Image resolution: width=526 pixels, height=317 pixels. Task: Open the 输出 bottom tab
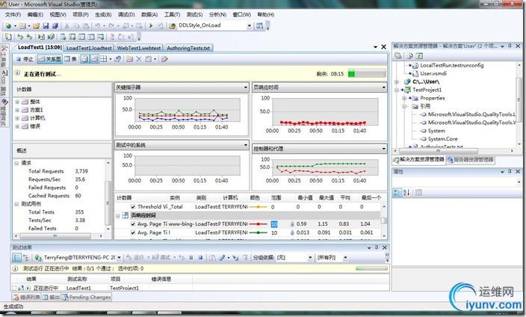point(51,298)
